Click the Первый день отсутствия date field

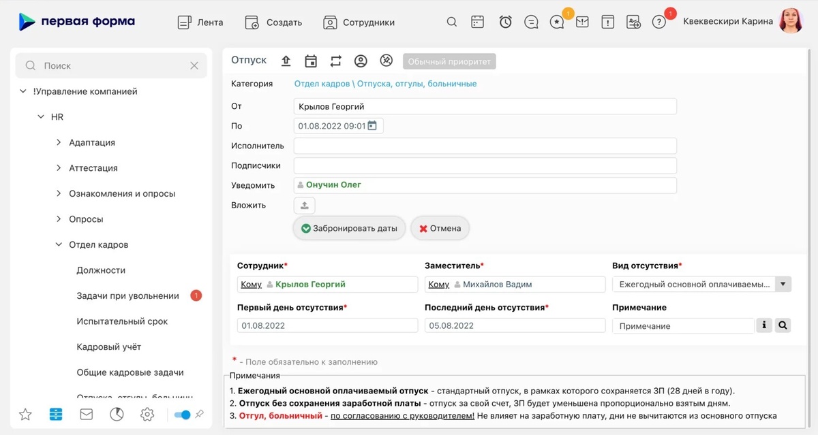(327, 325)
